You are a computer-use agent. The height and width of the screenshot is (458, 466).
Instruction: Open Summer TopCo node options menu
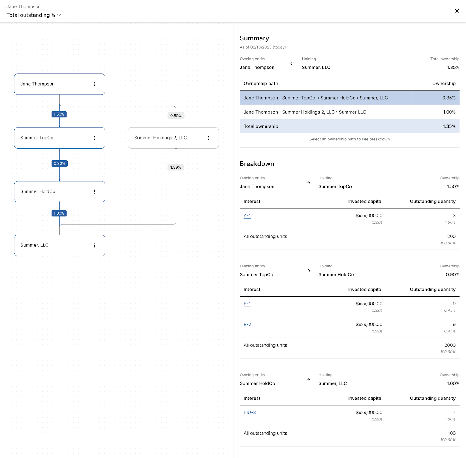[94, 138]
